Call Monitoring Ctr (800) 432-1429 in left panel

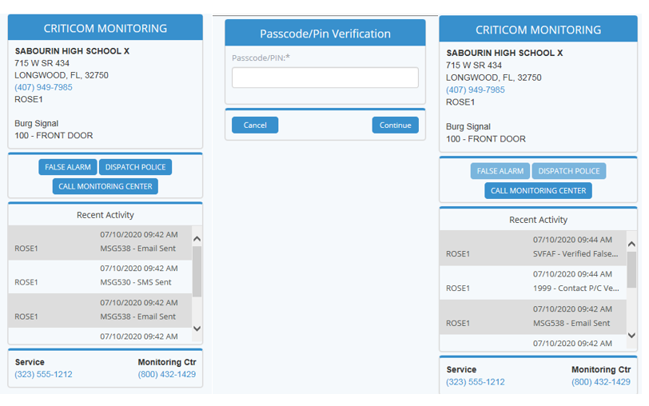click(x=167, y=374)
